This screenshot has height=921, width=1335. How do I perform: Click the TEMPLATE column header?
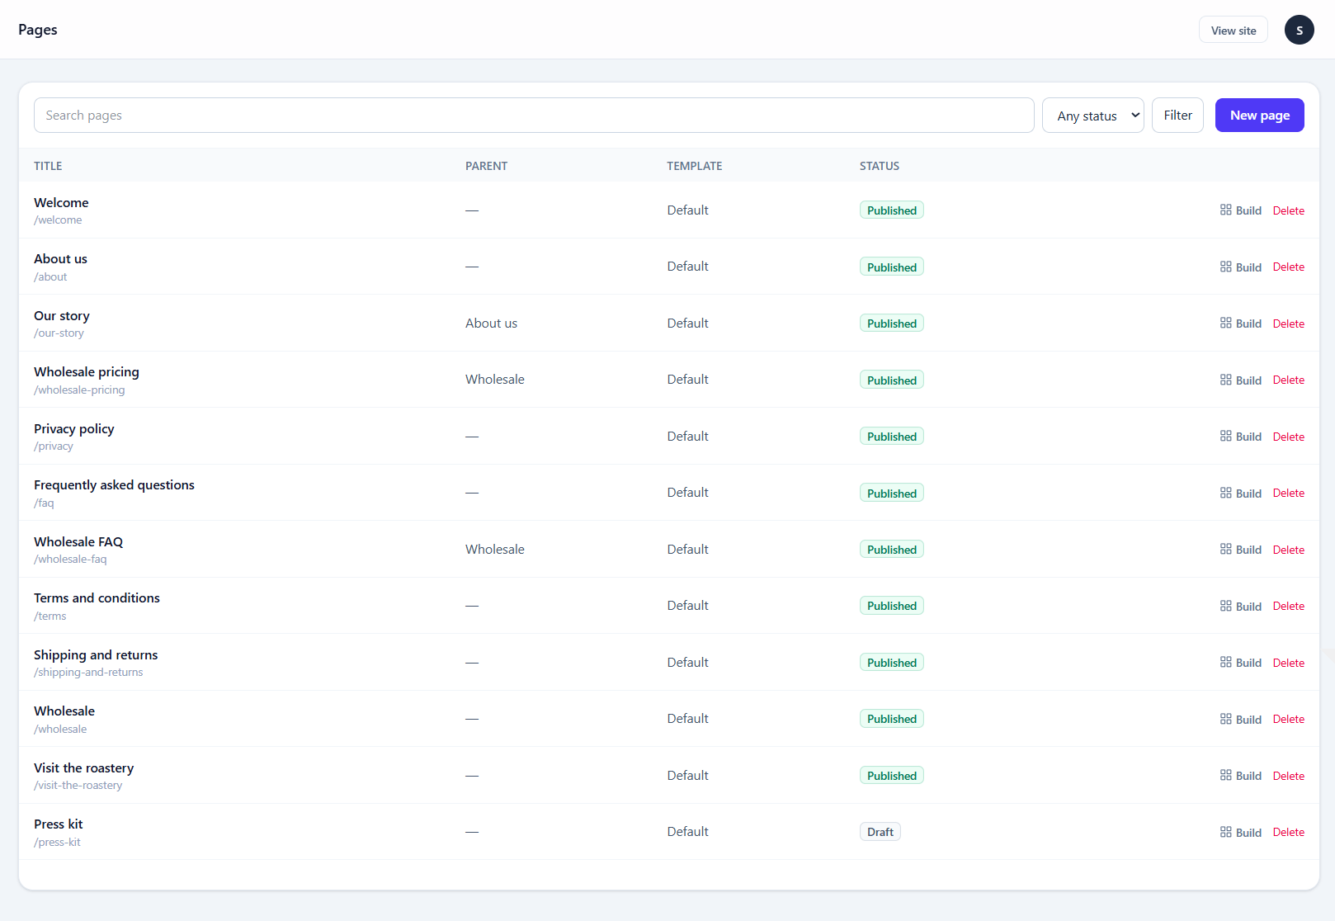tap(694, 166)
